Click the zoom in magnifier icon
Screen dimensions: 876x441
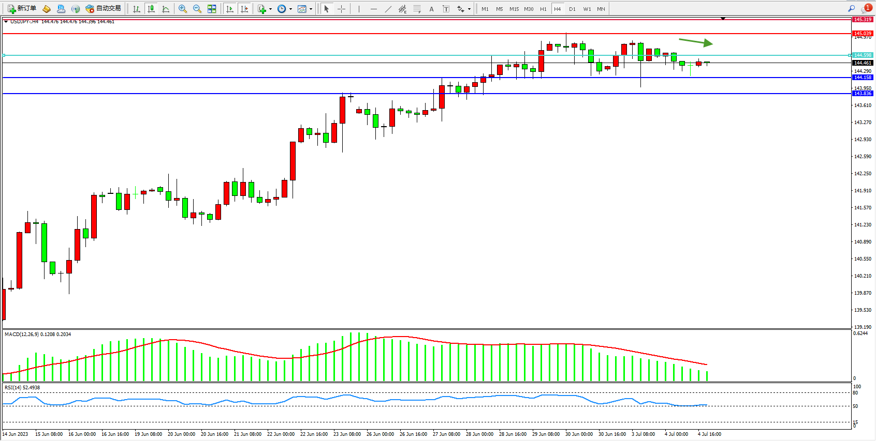[x=182, y=9]
